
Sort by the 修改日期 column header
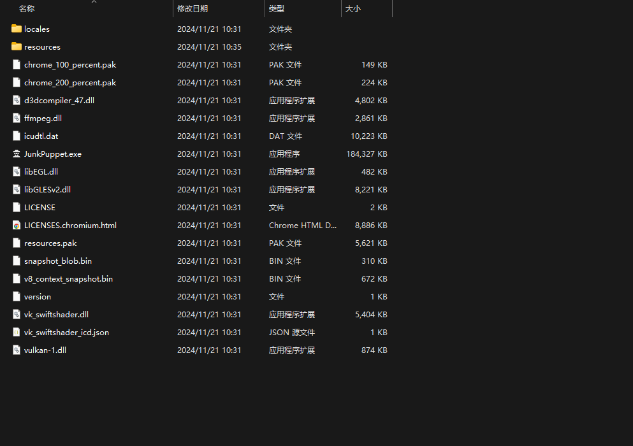[x=193, y=8]
